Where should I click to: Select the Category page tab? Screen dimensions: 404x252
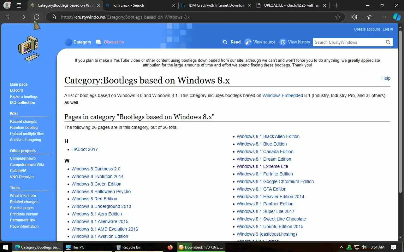pyautogui.click(x=78, y=42)
